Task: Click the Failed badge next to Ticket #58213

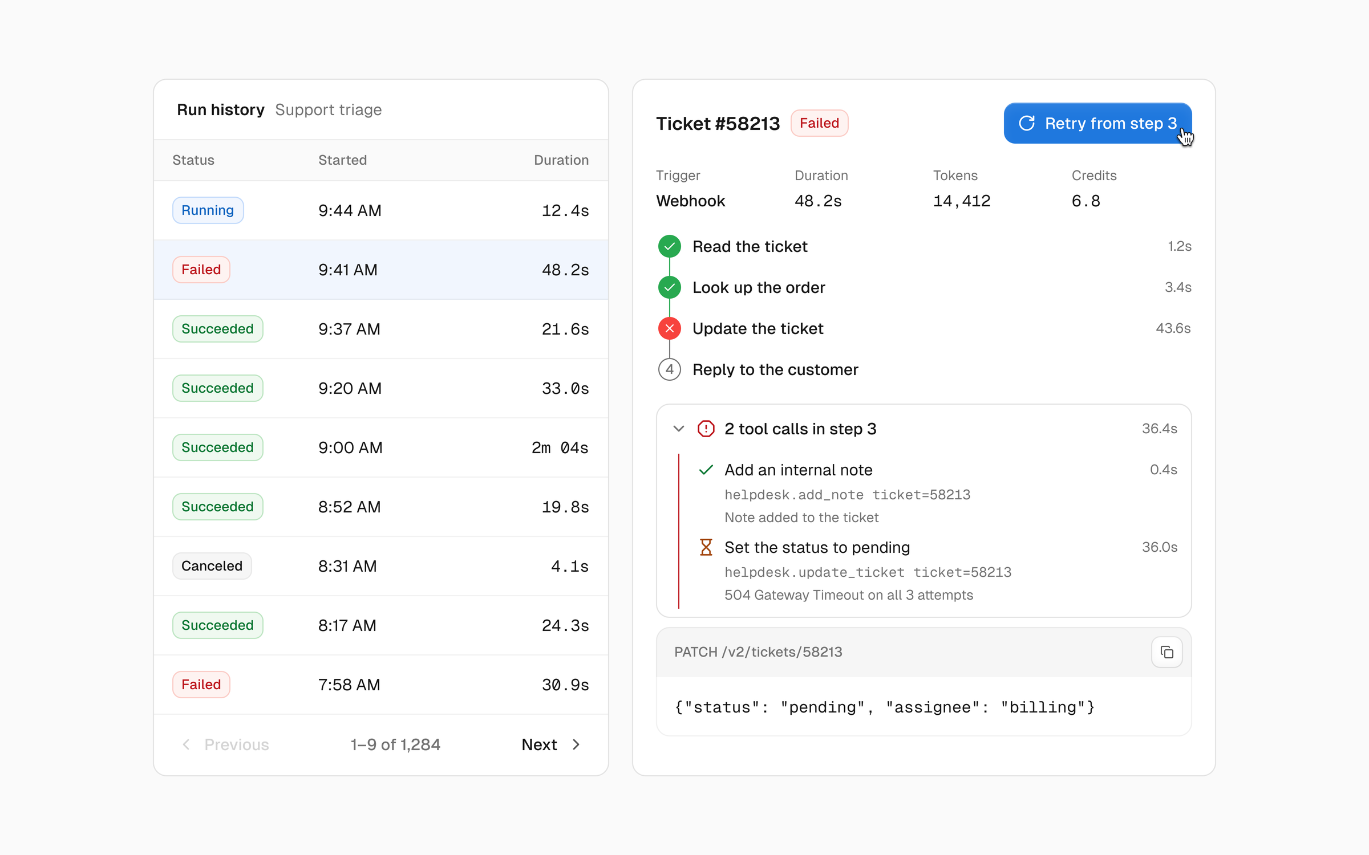Action: tap(819, 123)
